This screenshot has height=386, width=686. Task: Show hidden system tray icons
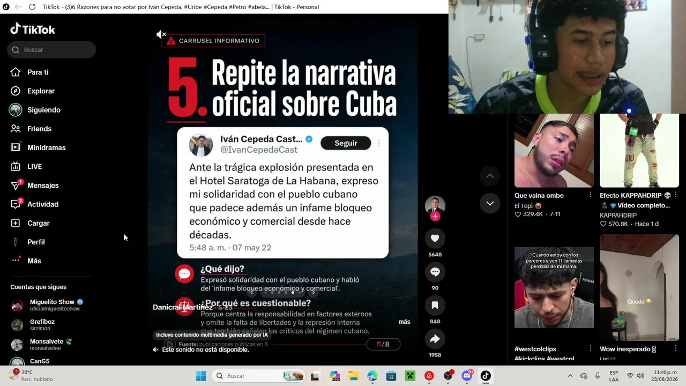coord(570,376)
